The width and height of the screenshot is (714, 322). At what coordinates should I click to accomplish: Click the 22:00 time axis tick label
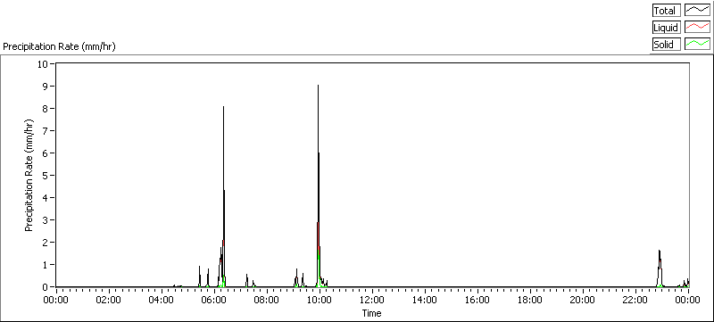[635, 300]
